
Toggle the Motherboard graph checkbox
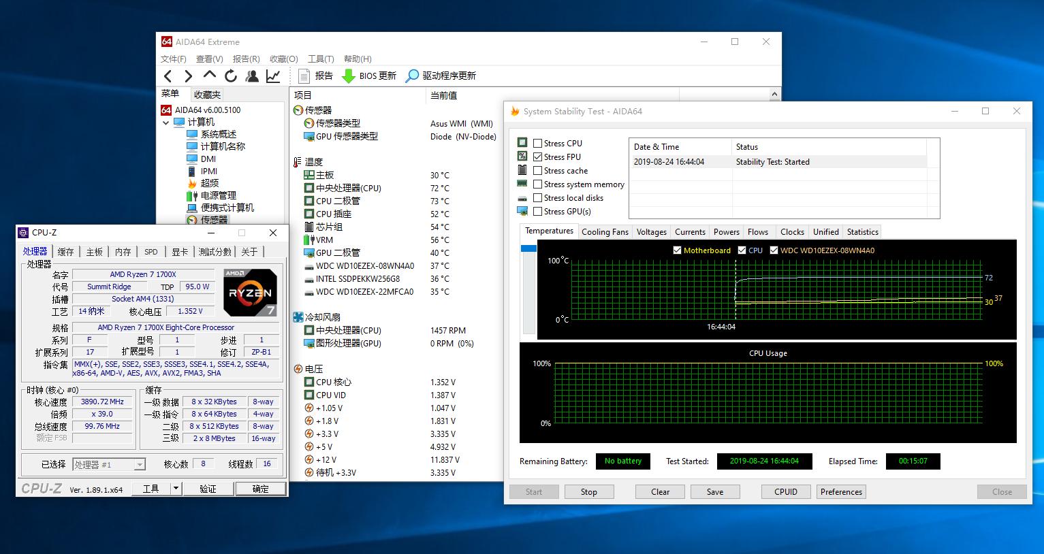click(677, 250)
